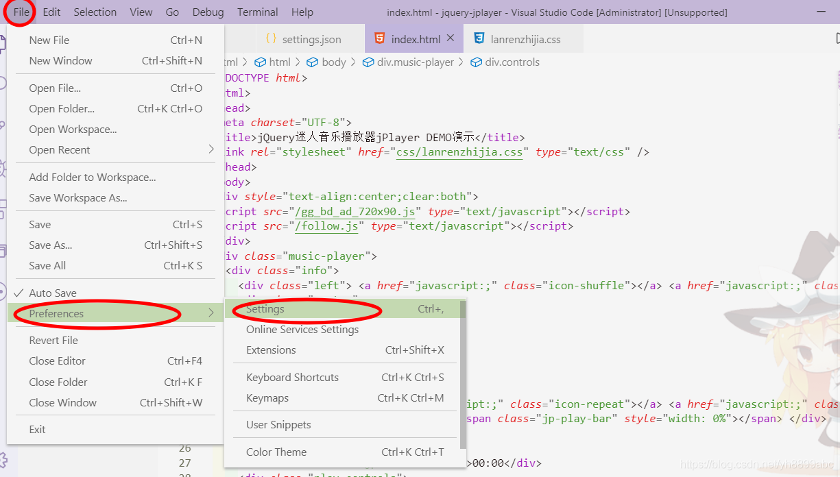Open Color Theme entry
840x477 pixels.
343,452
